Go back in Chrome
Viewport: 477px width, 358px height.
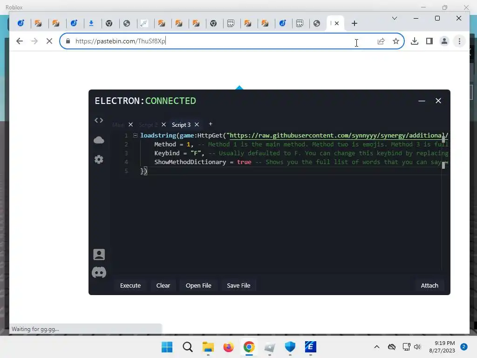pyautogui.click(x=20, y=41)
